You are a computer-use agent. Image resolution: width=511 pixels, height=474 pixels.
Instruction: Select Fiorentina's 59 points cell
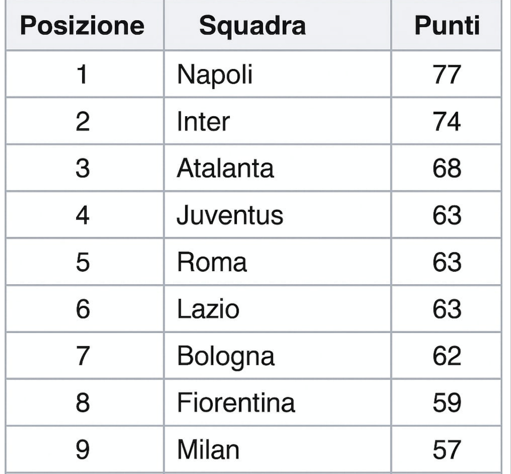click(446, 403)
